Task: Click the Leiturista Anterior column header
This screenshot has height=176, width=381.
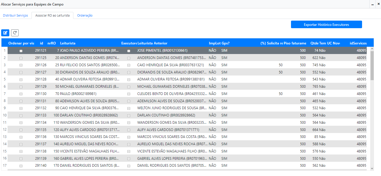Action: click(x=152, y=43)
